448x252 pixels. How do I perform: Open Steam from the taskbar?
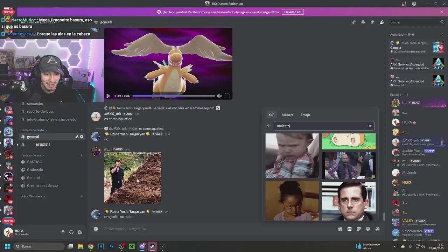[x=152, y=246]
